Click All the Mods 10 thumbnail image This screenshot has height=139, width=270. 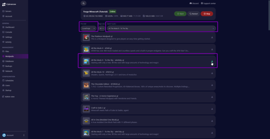(x=86, y=73)
